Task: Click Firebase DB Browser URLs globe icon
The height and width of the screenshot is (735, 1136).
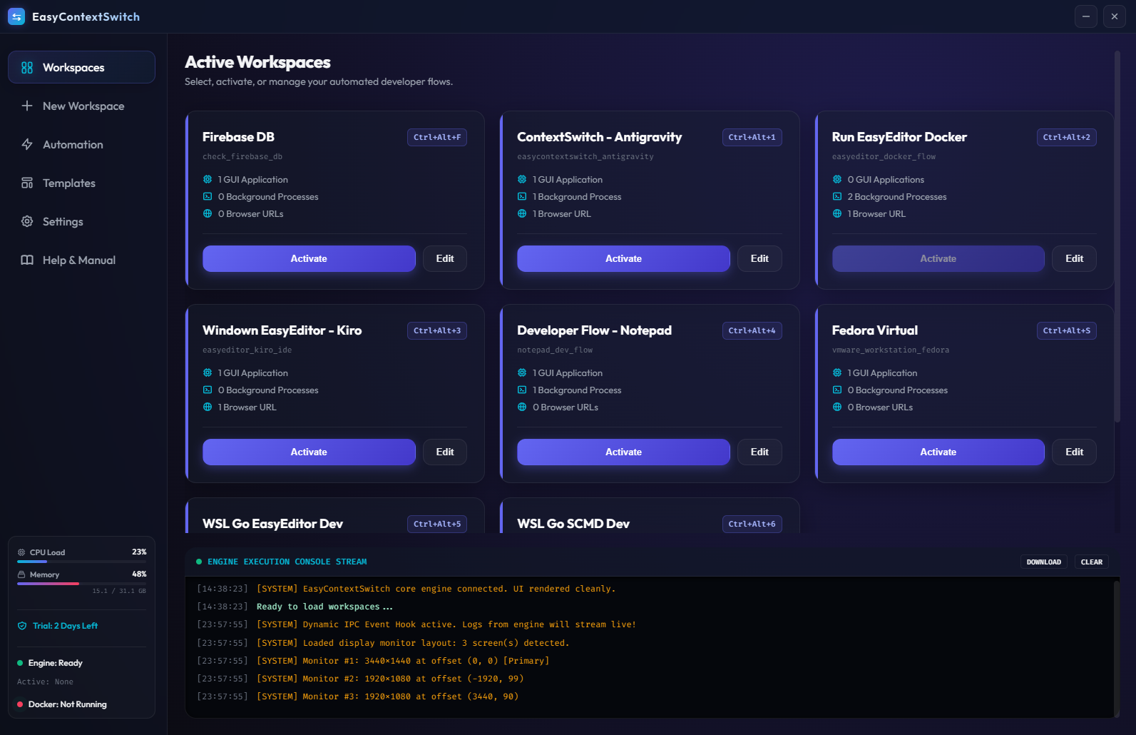Action: 208,213
